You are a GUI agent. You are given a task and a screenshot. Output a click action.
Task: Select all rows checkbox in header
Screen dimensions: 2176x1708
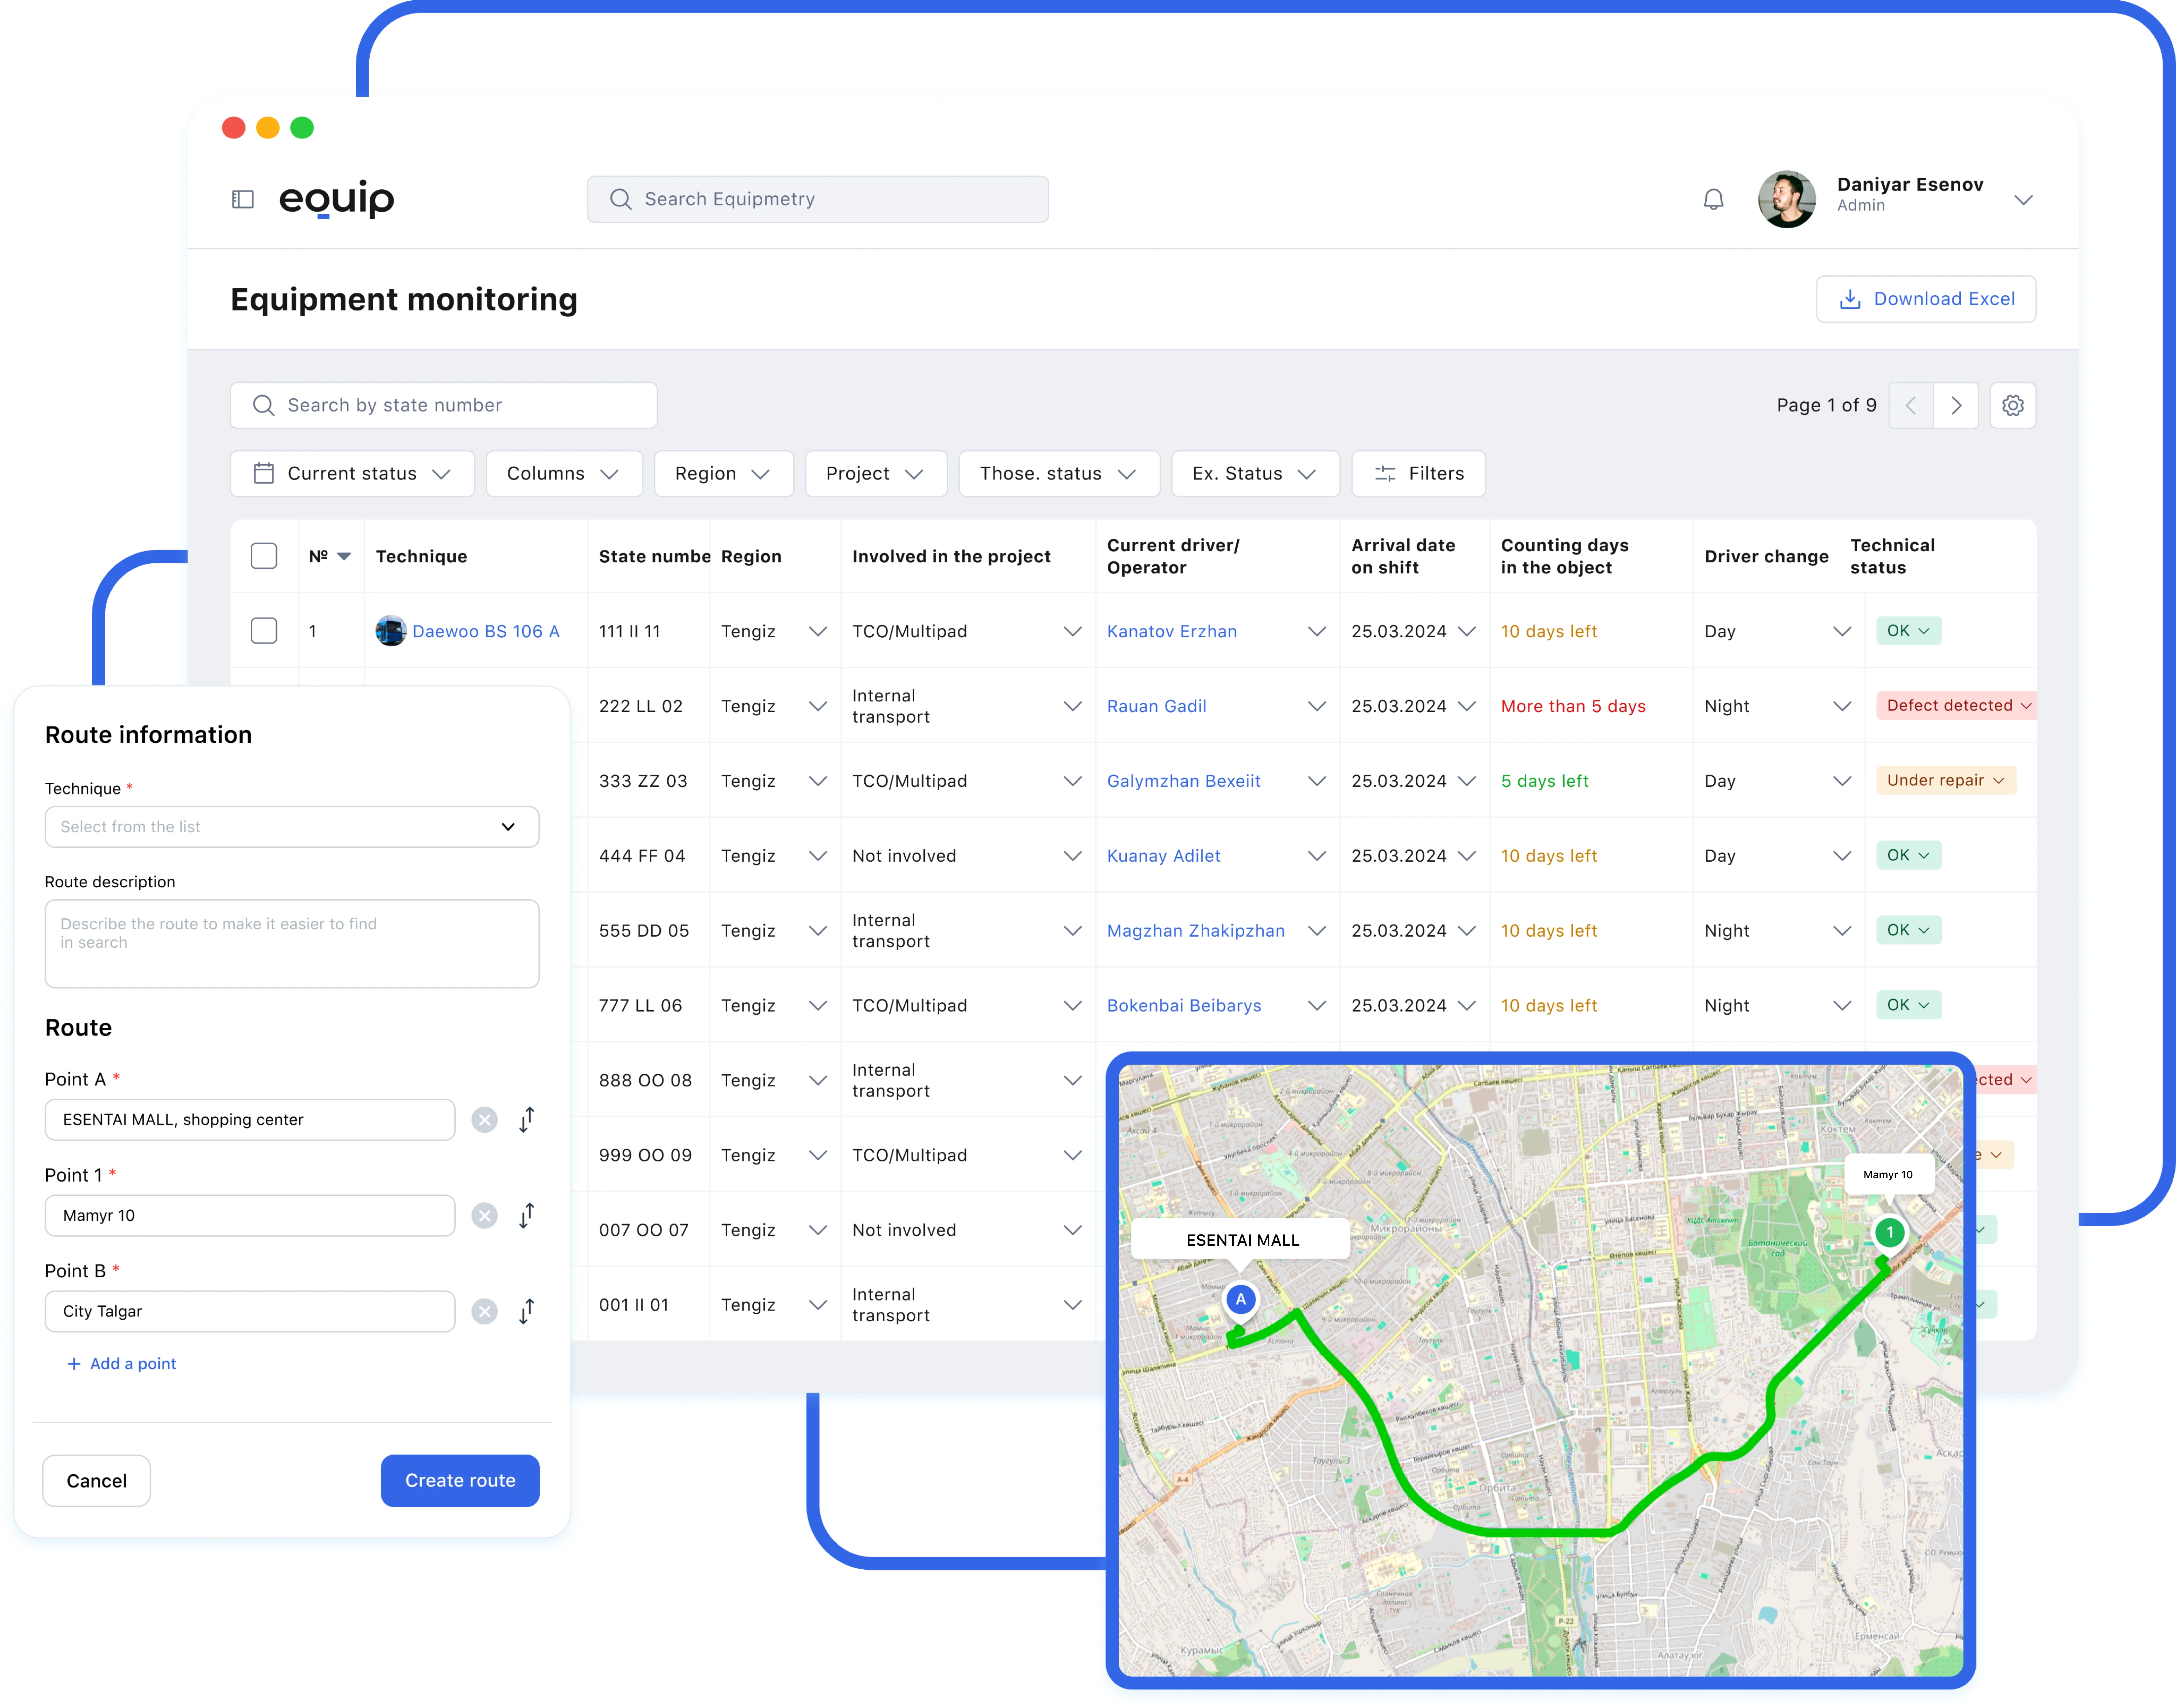(264, 556)
